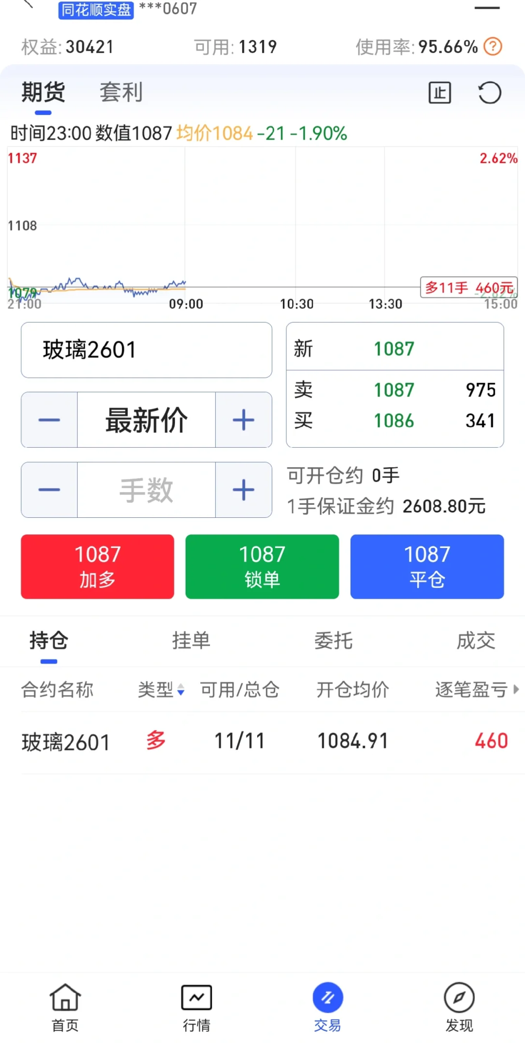The height and width of the screenshot is (1043, 525).
Task: Tap the red 1087 加多 button
Action: [97, 567]
